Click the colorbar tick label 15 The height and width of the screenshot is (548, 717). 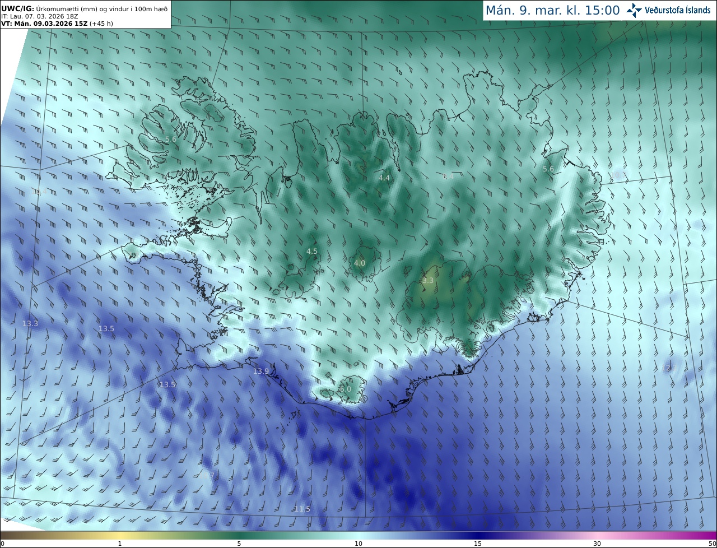[478, 544]
